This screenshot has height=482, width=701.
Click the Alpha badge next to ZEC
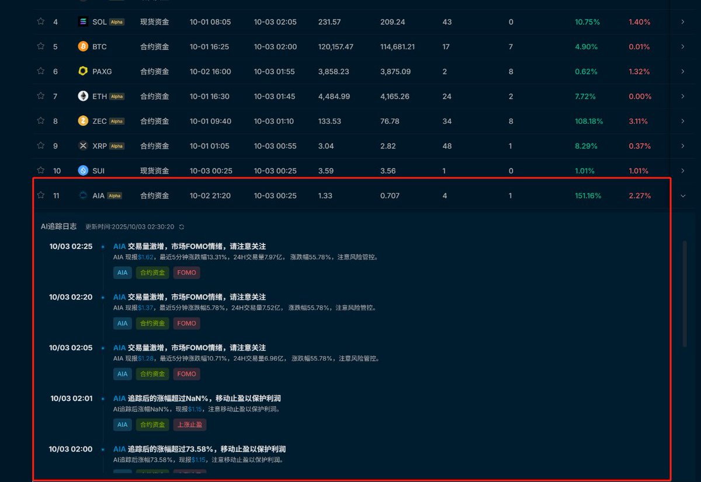click(117, 121)
